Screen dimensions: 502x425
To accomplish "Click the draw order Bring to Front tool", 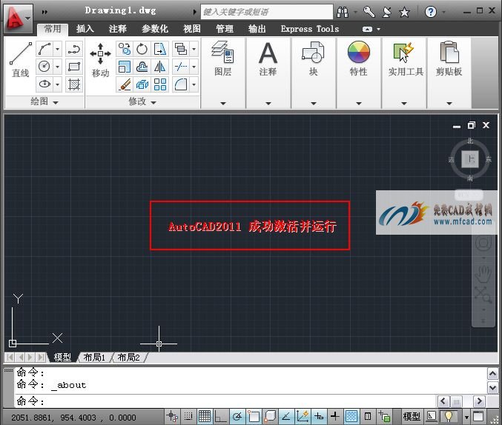I will point(181,49).
